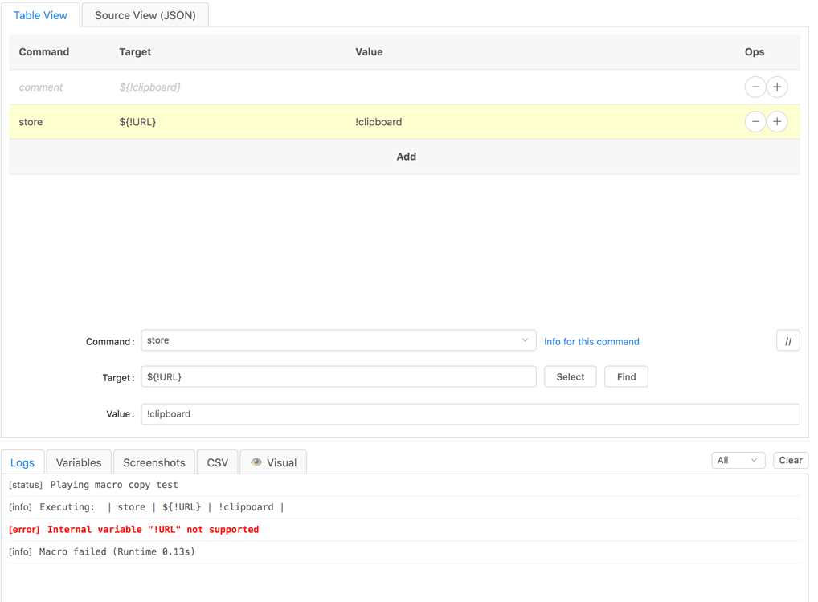Screen dimensions: 818x602
Task: Switch to the Screenshots tab
Action: [153, 462]
